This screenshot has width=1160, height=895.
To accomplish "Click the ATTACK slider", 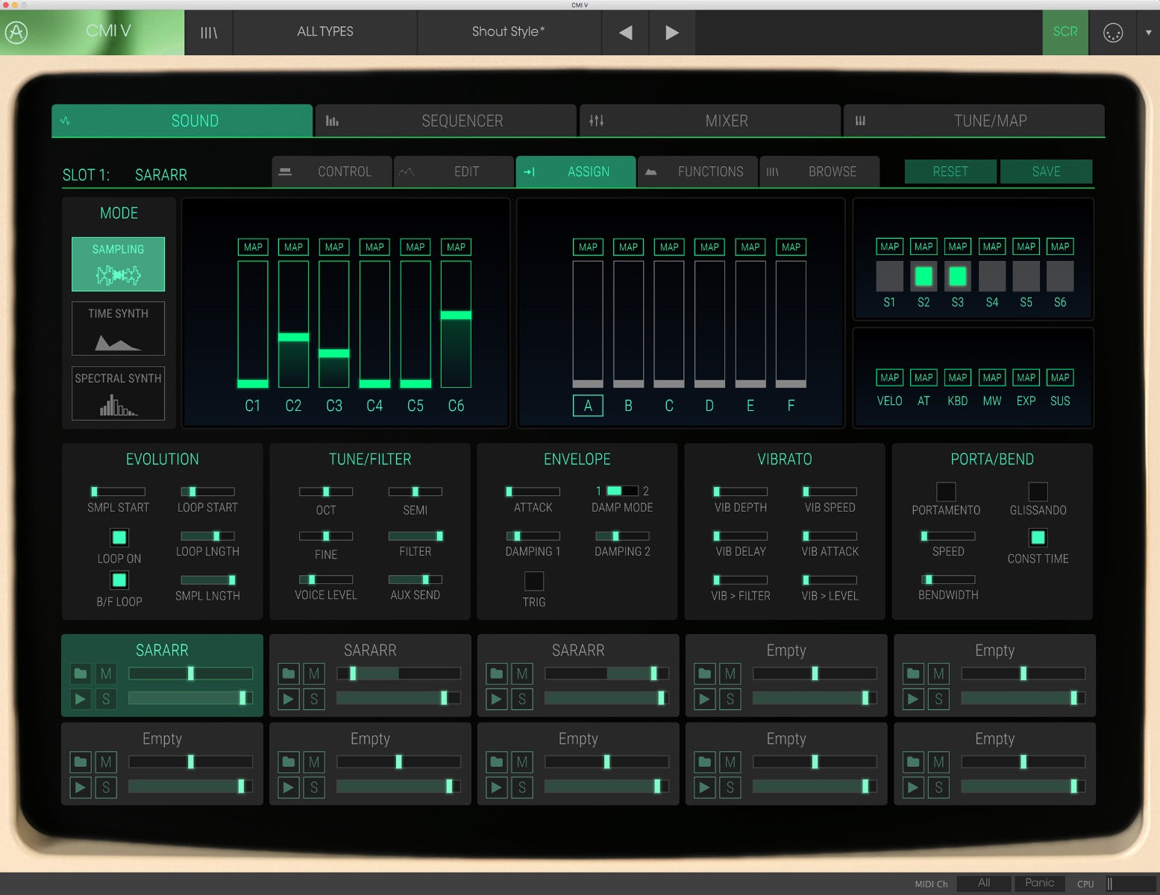I will click(533, 492).
